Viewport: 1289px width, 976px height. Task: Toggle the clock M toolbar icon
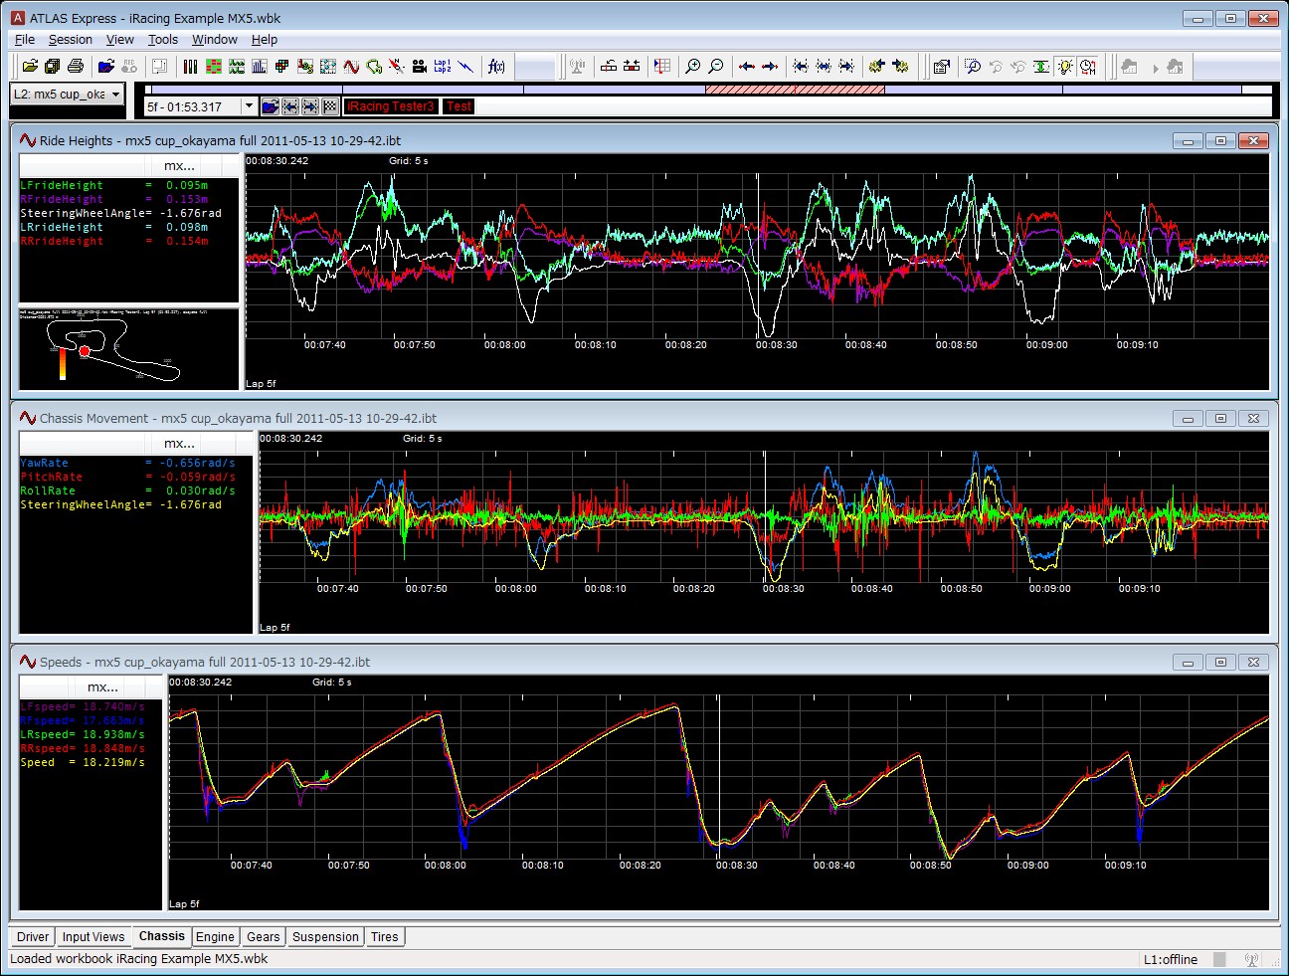1088,66
